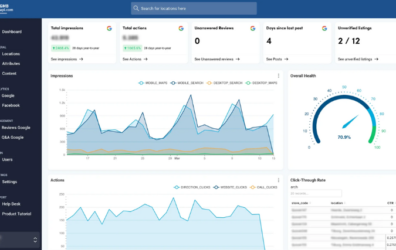Open Reviews Google in the sidebar
The height and width of the screenshot is (250, 396).
tap(16, 128)
